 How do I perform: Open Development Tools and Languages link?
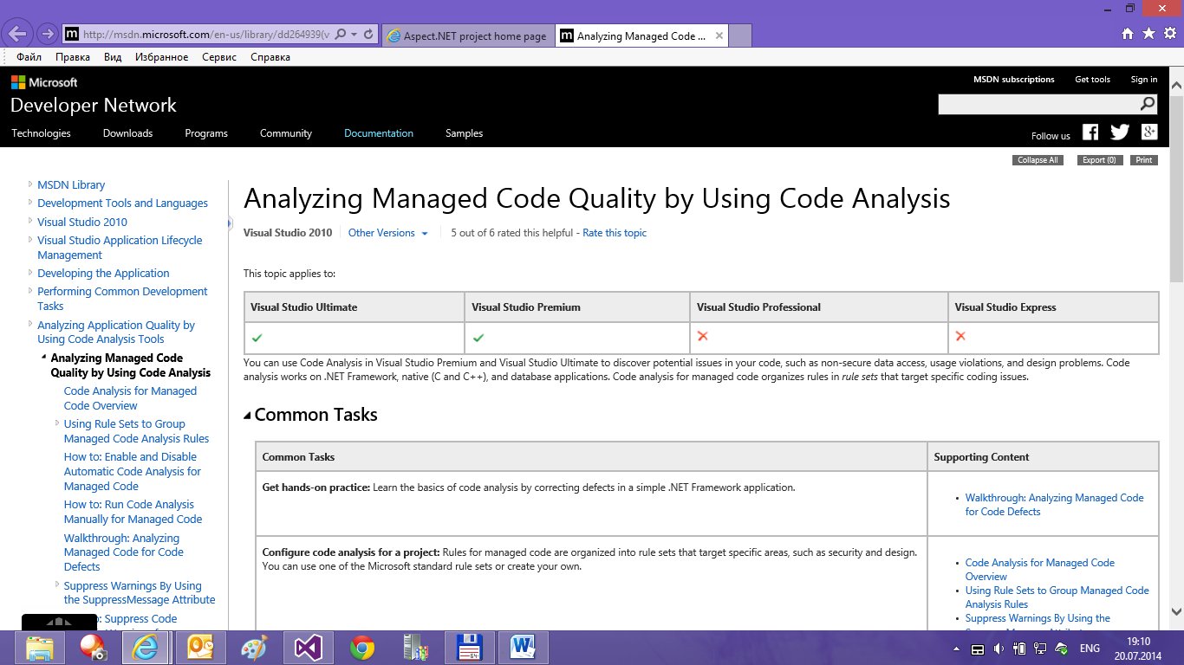click(x=122, y=203)
